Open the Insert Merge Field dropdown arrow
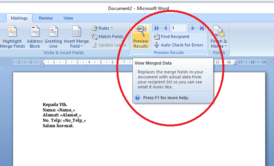This screenshot has width=274, height=166. point(82,46)
